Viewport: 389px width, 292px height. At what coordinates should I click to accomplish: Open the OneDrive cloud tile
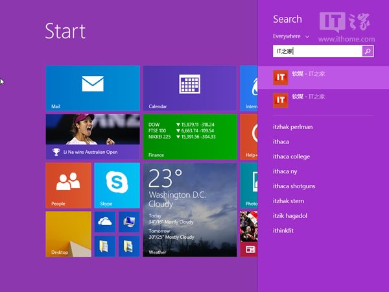click(104, 222)
